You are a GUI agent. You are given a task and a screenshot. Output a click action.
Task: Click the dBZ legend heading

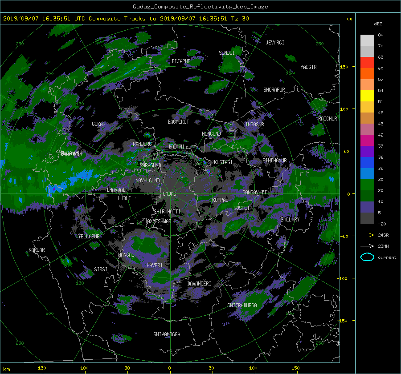pos(378,24)
